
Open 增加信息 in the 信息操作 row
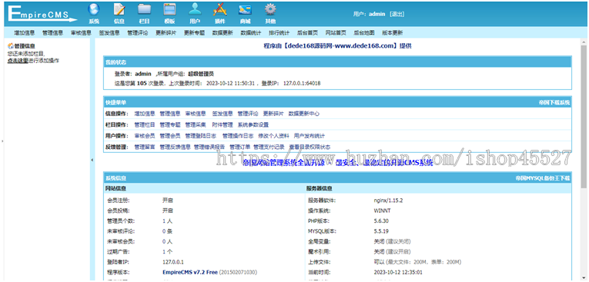(145, 113)
